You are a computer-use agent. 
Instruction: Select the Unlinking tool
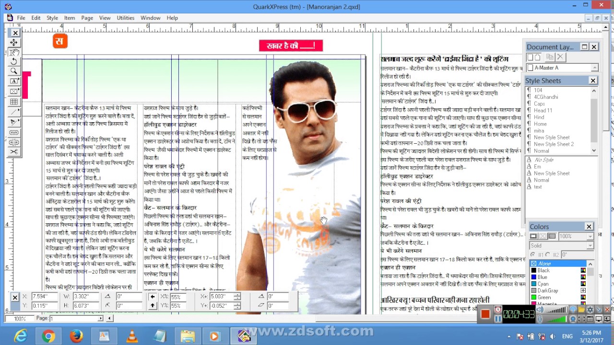[x=14, y=142]
